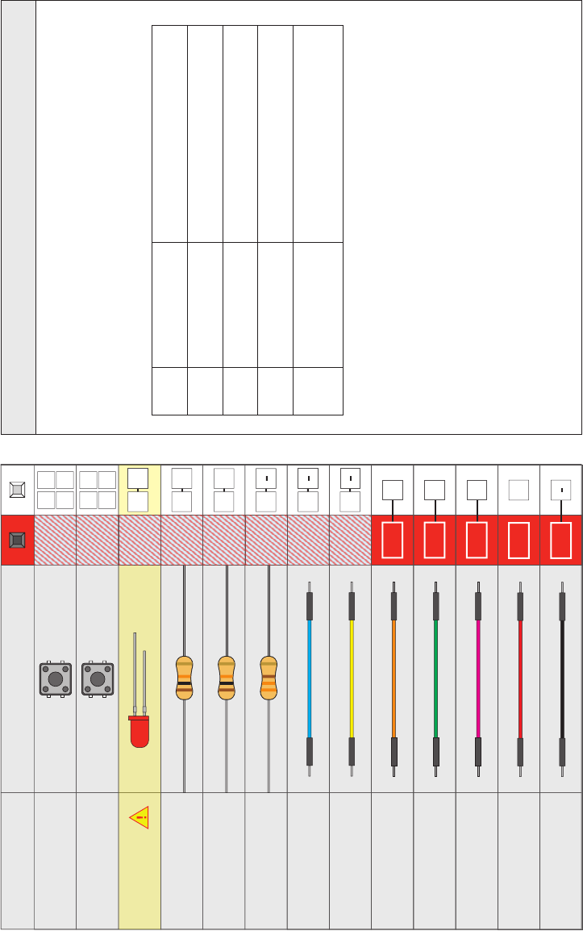The height and width of the screenshot is (931, 583).
Task: Click the yellow warning triangle icon
Action: click(139, 817)
